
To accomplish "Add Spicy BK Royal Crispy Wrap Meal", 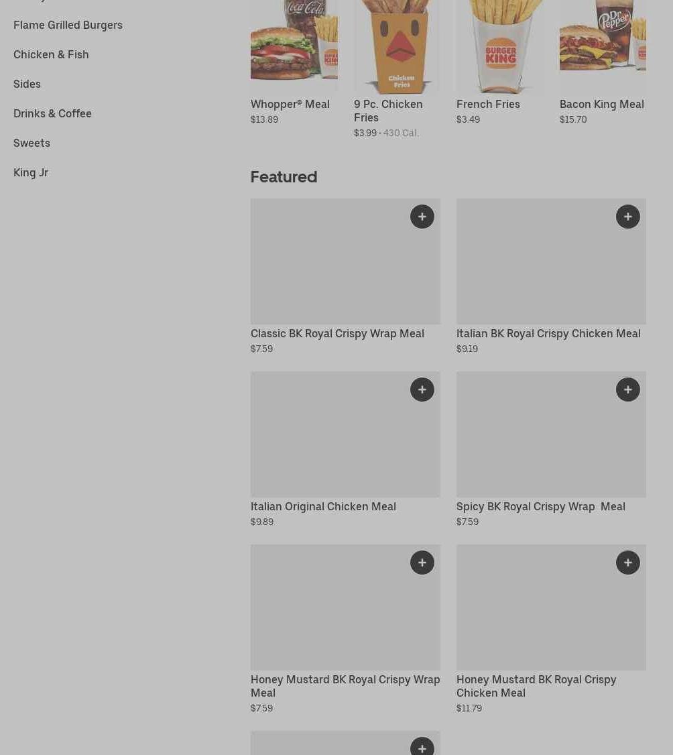I will point(627,390).
